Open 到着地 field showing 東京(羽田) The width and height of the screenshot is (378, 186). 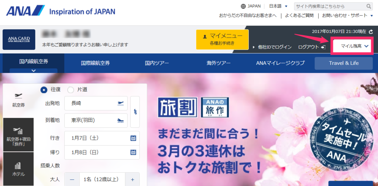tap(96, 120)
